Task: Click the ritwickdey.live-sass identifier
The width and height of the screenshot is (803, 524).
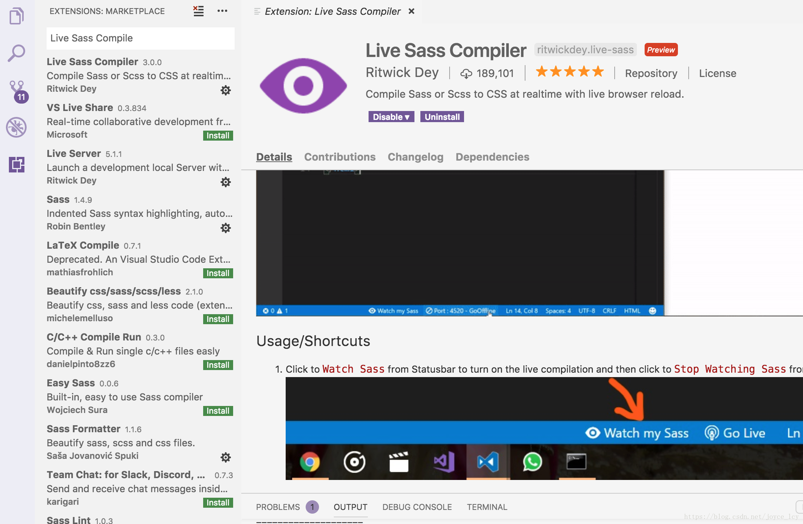Action: [x=585, y=50]
